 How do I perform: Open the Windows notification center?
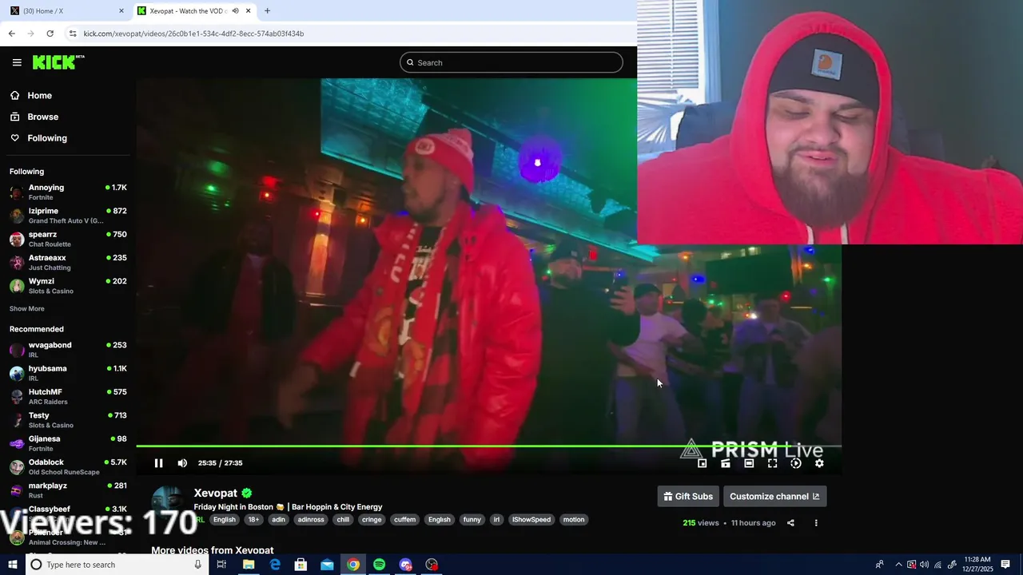tap(1005, 565)
